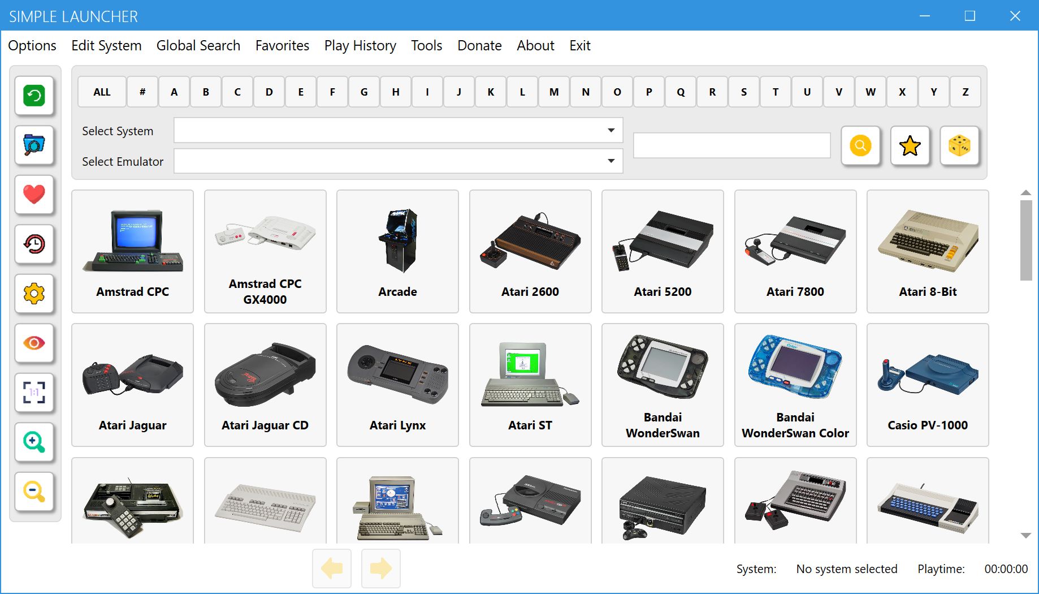Screen dimensions: 1039x594
Task: Select the 1:1 aspect ratio sidebar icon
Action: (34, 393)
